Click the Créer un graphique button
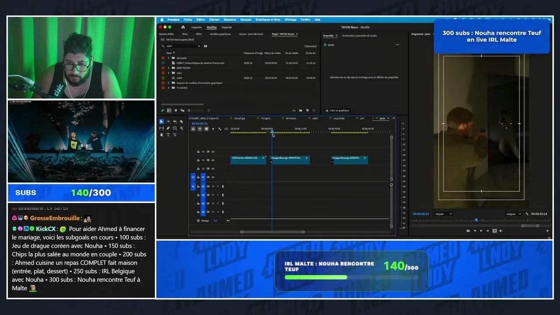560x315 pixels. [x=337, y=111]
